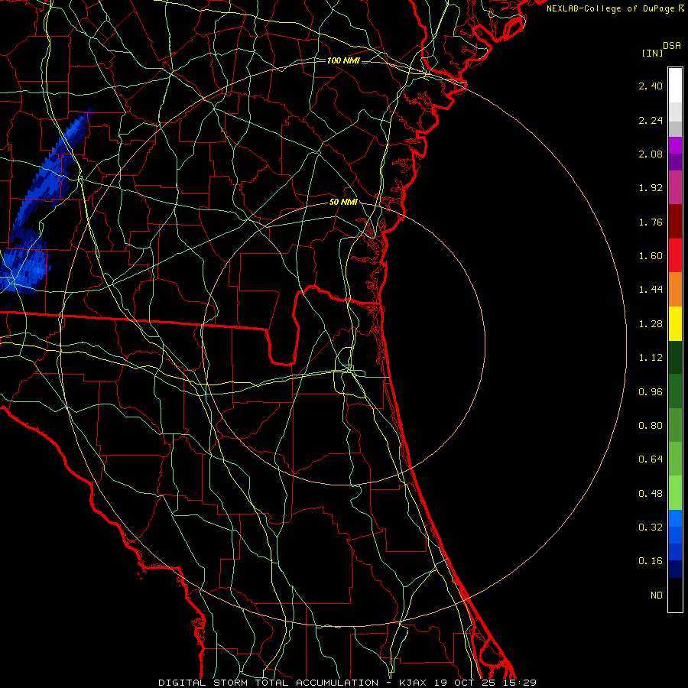
Task: Click the '0.96' legend value
Action: pyautogui.click(x=651, y=392)
